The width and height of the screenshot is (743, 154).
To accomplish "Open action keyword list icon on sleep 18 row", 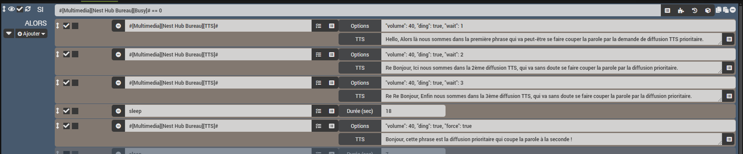I will [318, 111].
